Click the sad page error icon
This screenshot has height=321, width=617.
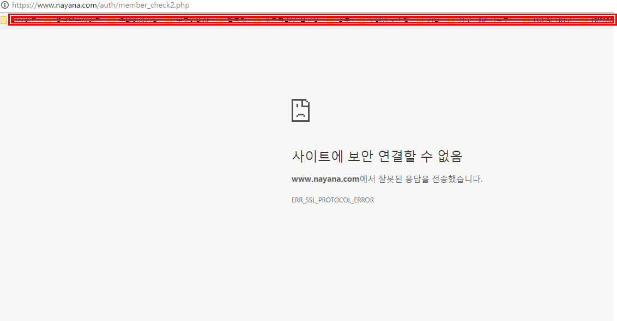tap(301, 110)
